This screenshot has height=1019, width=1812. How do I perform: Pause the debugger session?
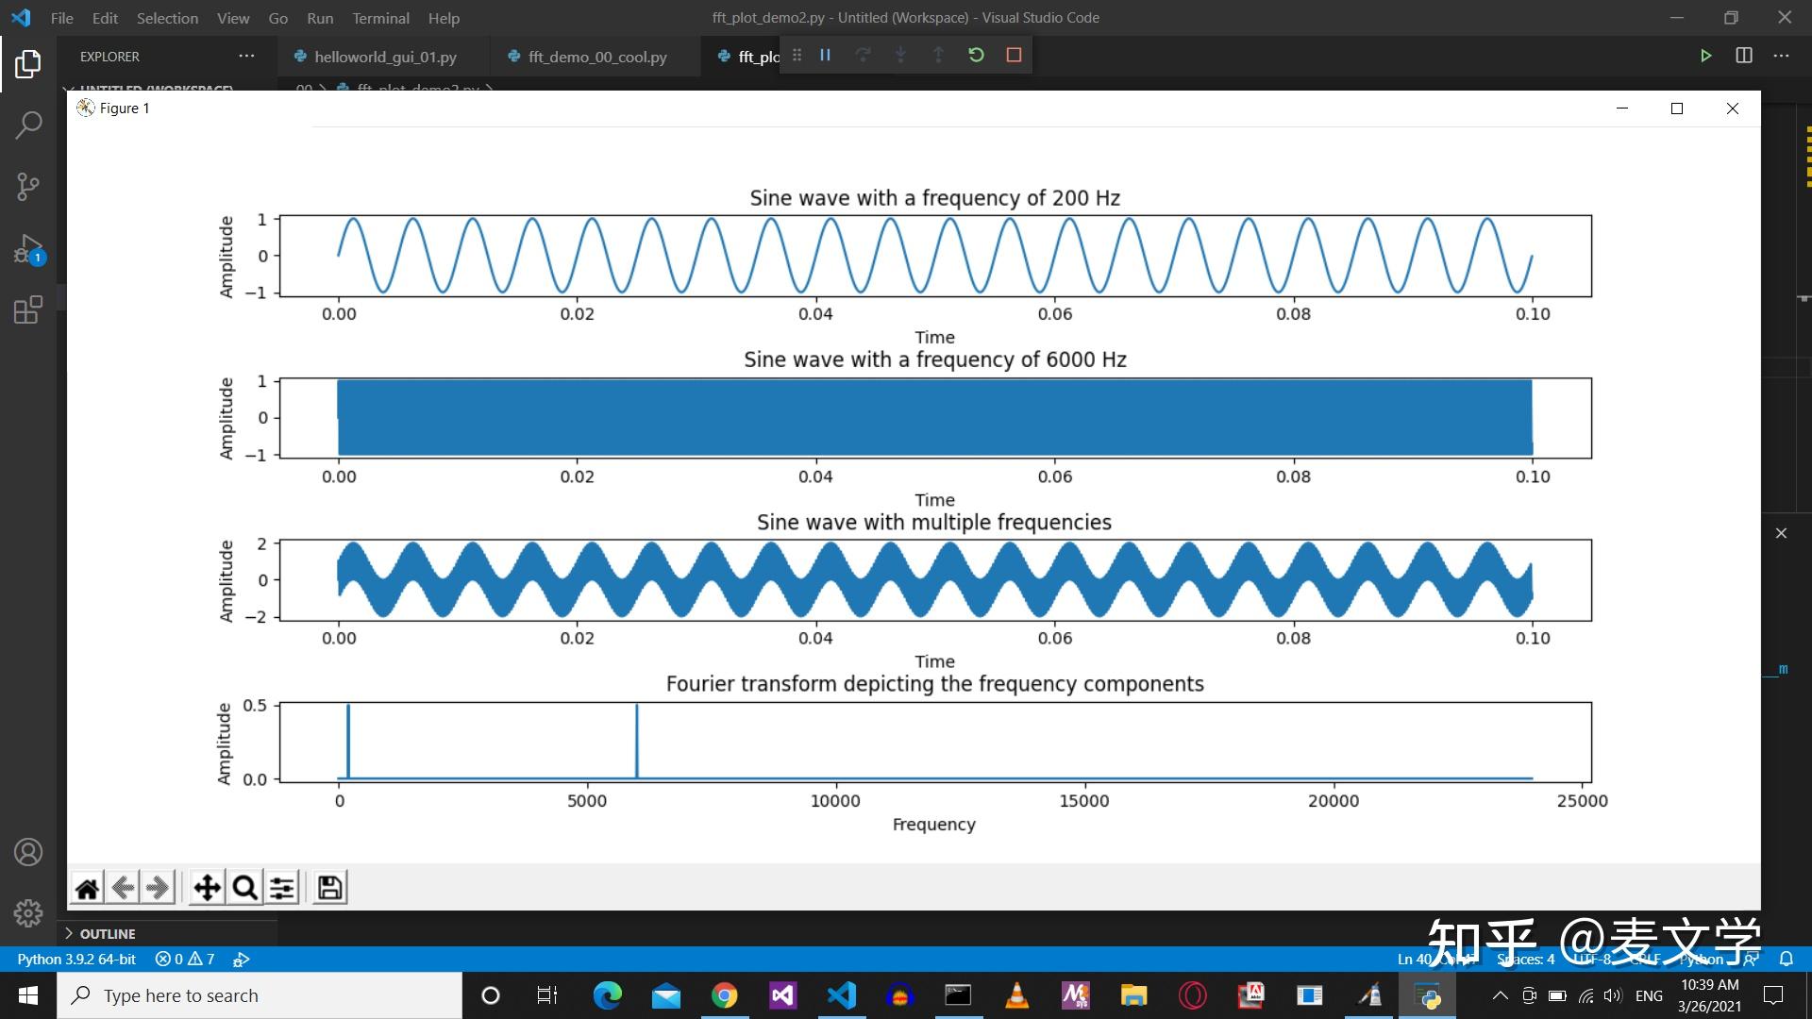825,56
